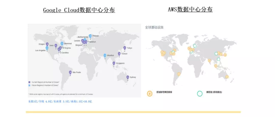
Task: Click the '区域和可用区数量' legend text
Action: pyautogui.click(x=164, y=92)
